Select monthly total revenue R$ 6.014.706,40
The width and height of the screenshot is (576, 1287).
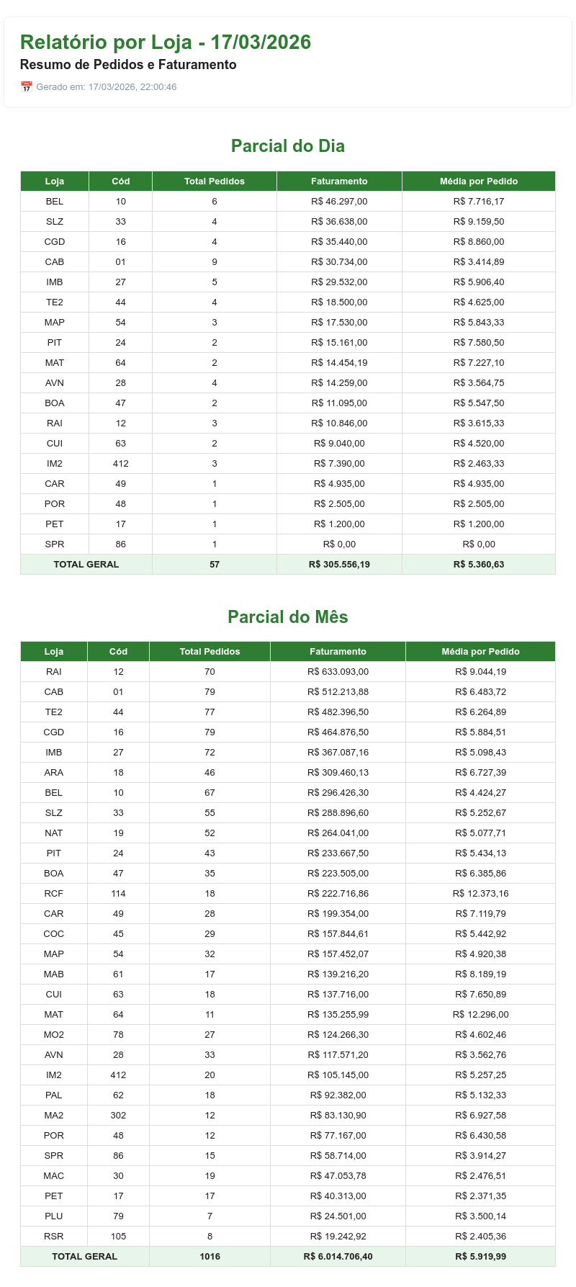coord(338,1257)
